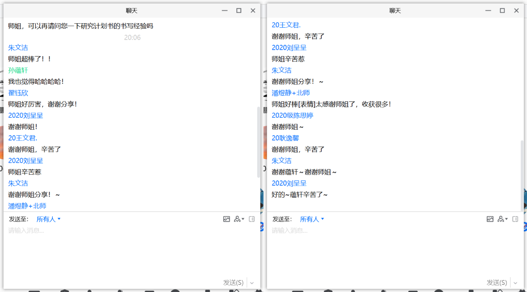527x292 pixels.
Task: Select message 师姐，可以再请问您一下研究计划书的书写经验吗
Action: [81, 26]
